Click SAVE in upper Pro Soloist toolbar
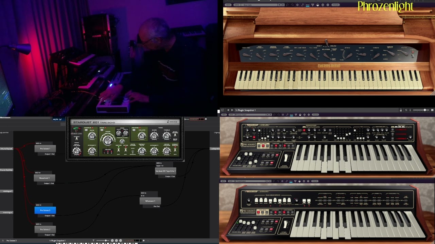The width and height of the screenshot is (435, 244). 231,115
